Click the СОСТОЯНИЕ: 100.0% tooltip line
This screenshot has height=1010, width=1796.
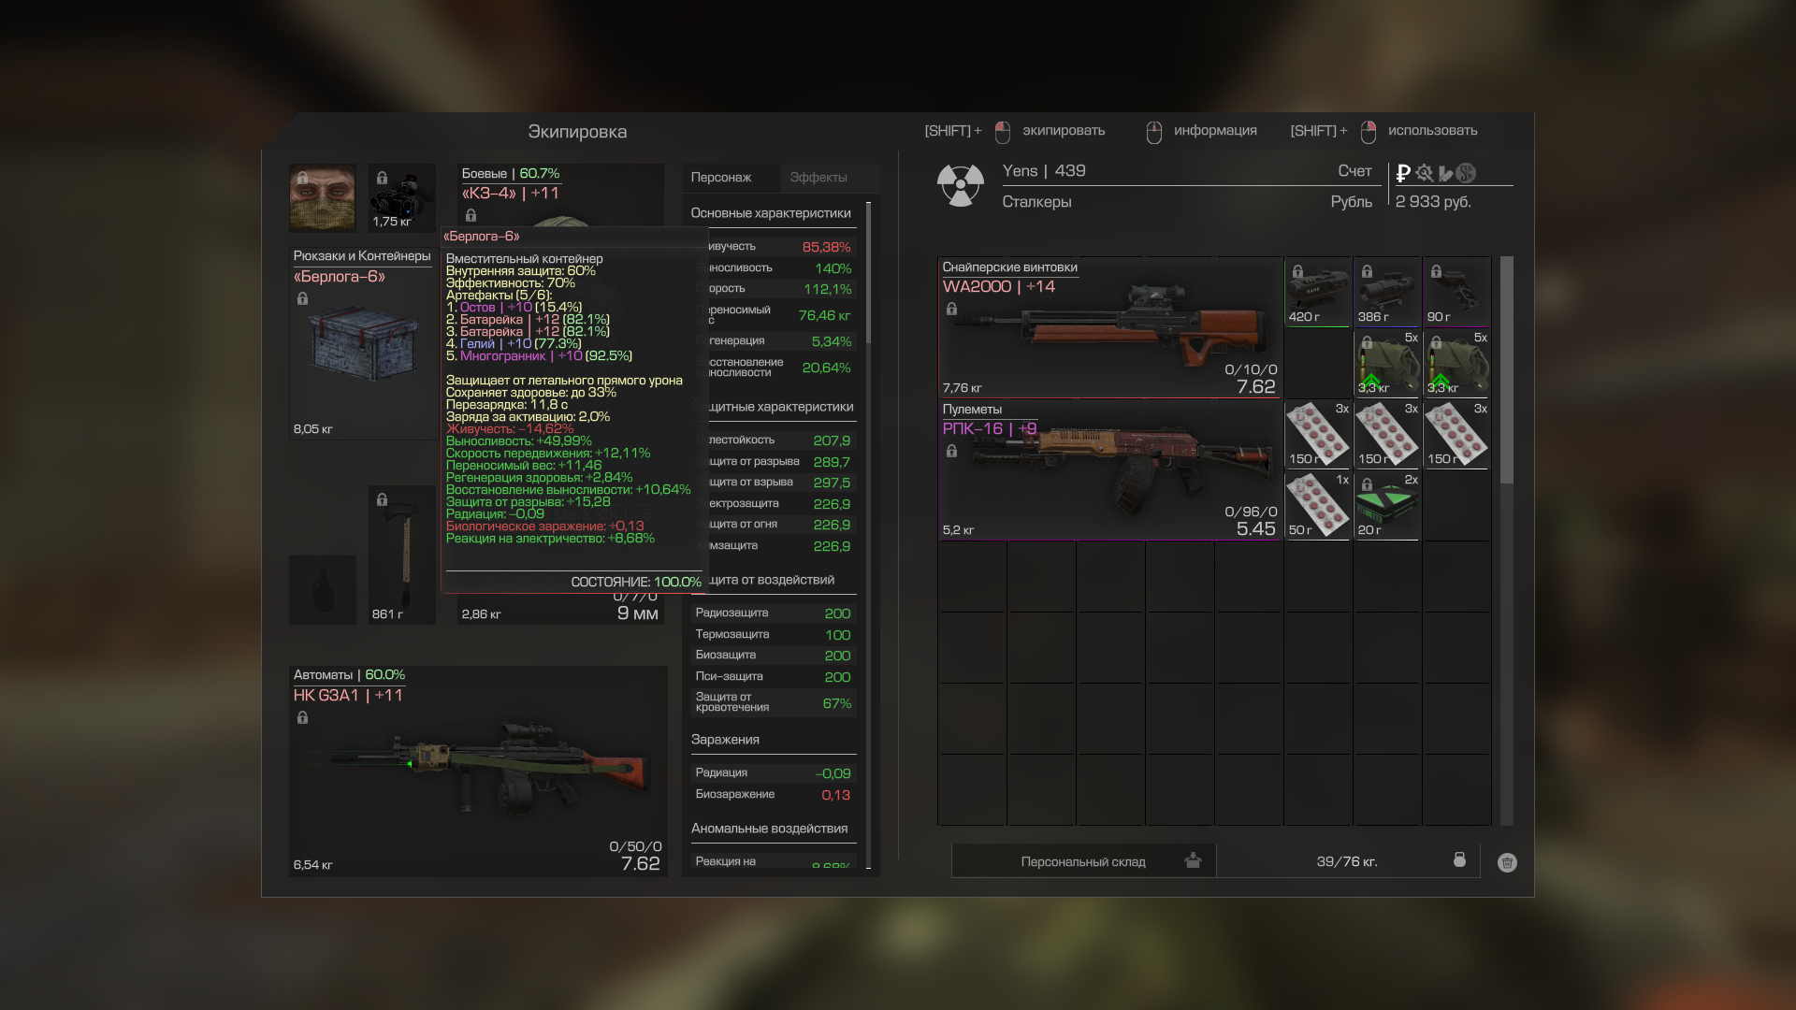point(636,582)
